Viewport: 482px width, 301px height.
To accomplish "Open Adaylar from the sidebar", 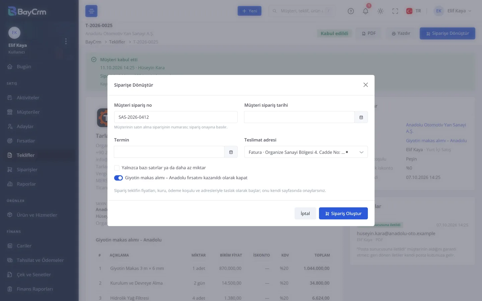I will (39, 126).
